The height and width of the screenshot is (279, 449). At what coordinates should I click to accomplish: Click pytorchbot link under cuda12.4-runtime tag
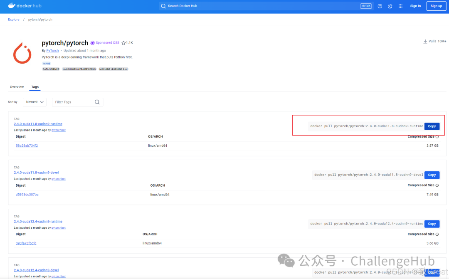59,228
